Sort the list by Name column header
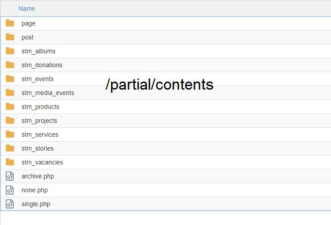Screen dimensions: 331x225 click(x=27, y=9)
